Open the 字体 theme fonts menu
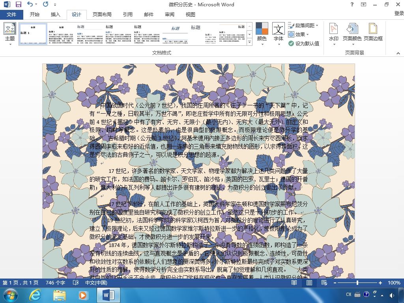This screenshot has height=303, width=404. pyautogui.click(x=279, y=34)
